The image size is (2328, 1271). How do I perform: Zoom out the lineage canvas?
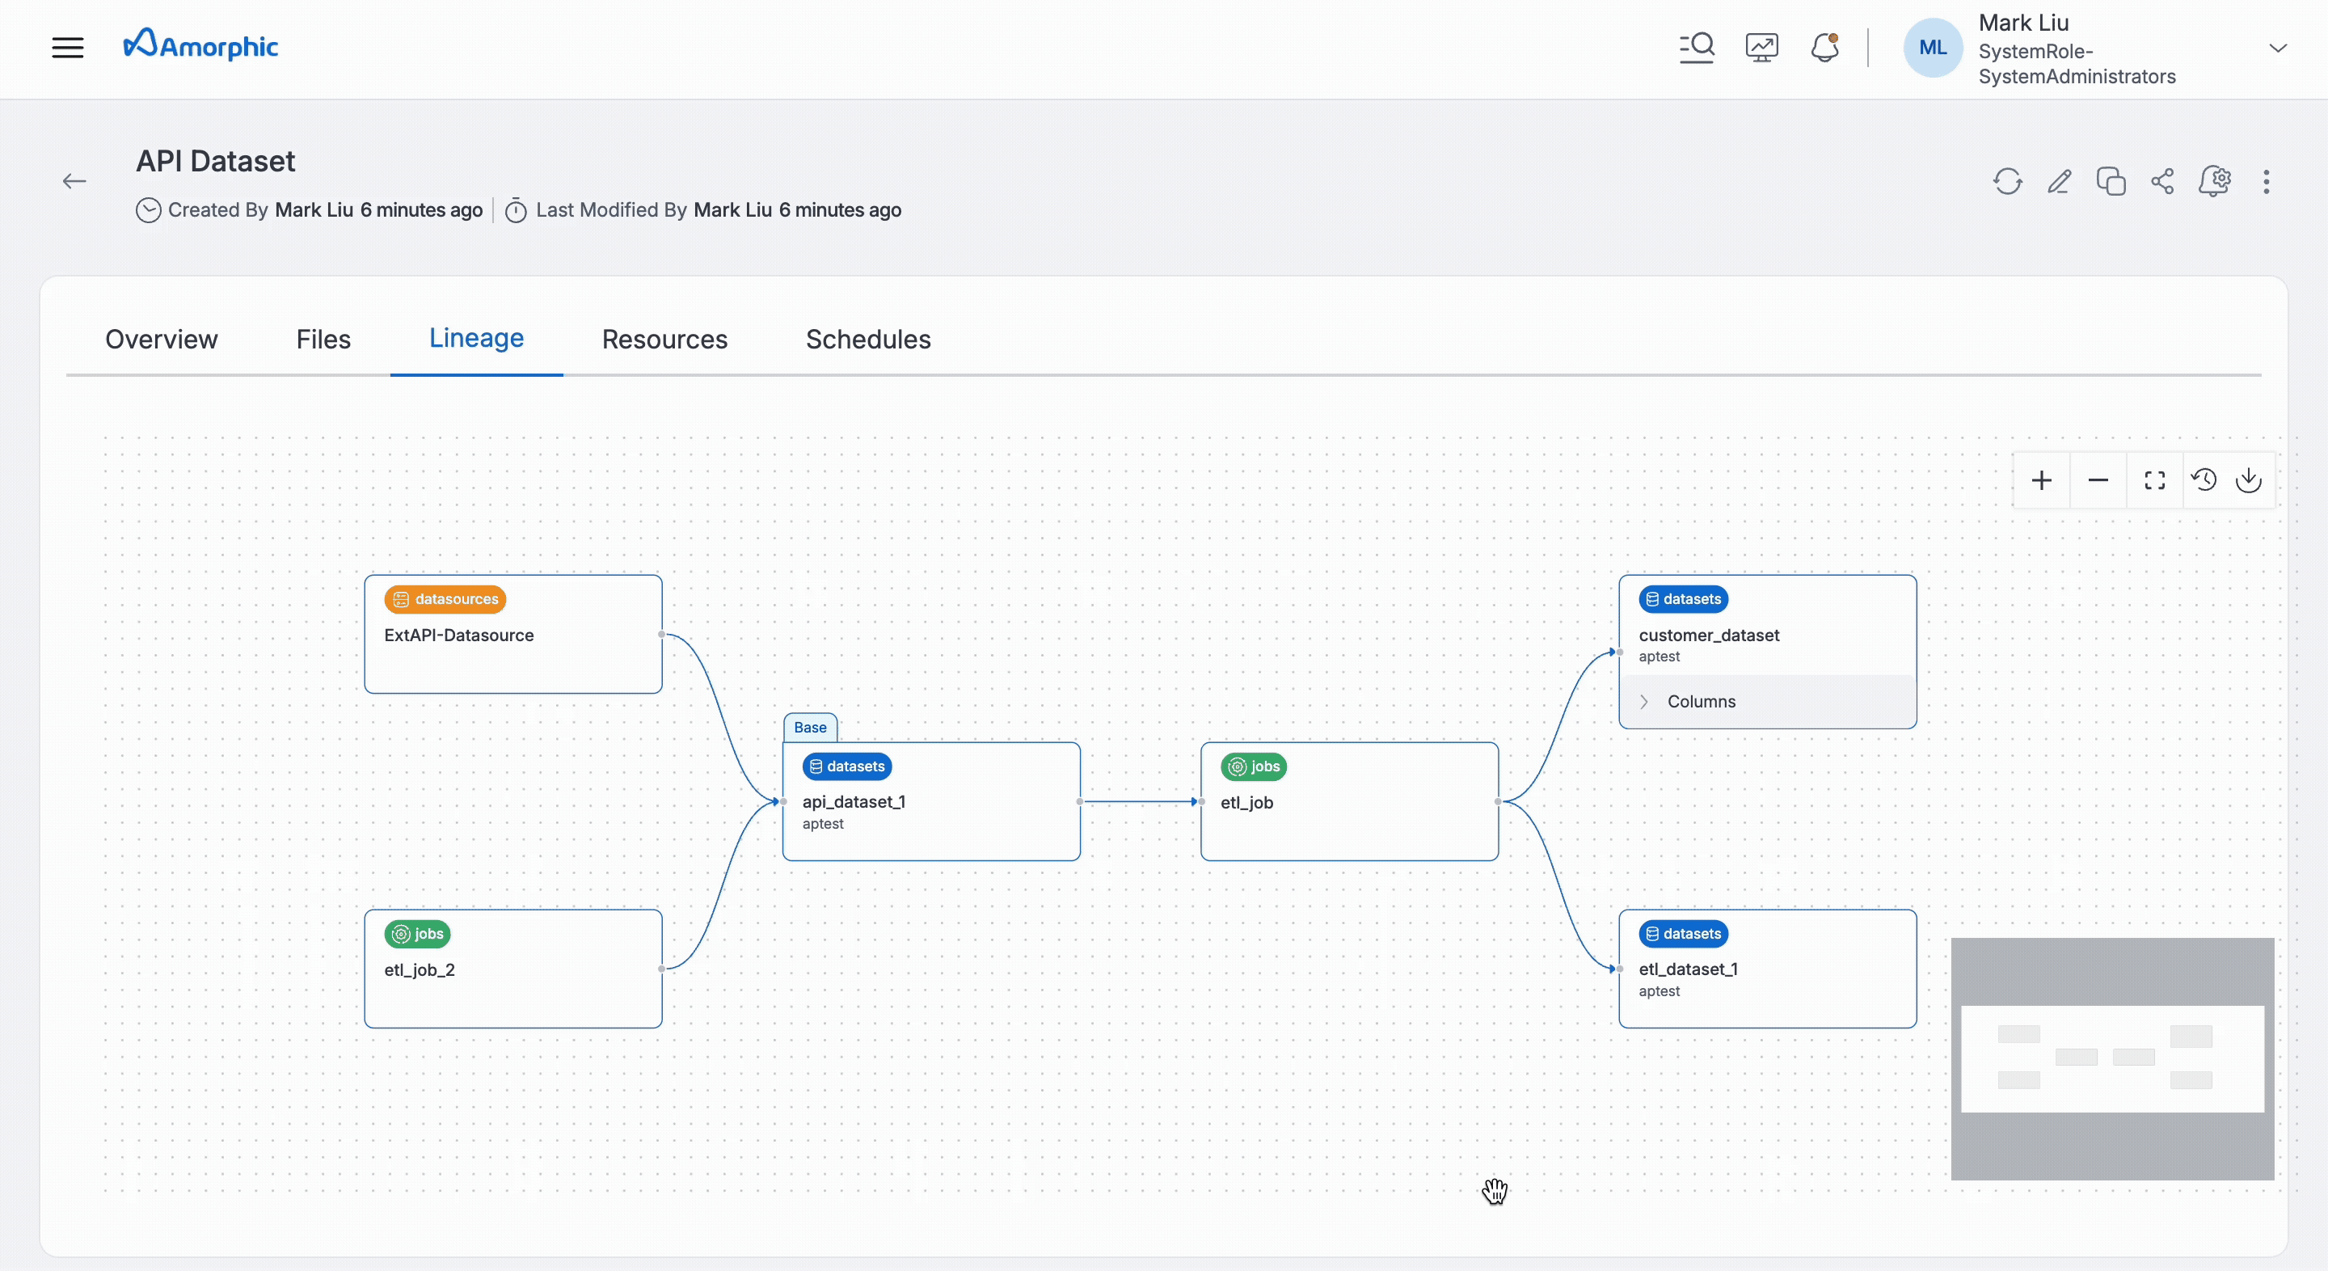pyautogui.click(x=2098, y=480)
